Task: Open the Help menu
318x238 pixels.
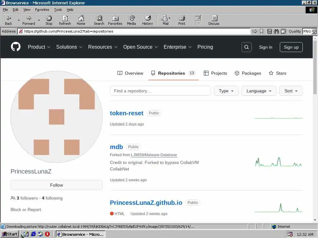Action: tap(70, 10)
